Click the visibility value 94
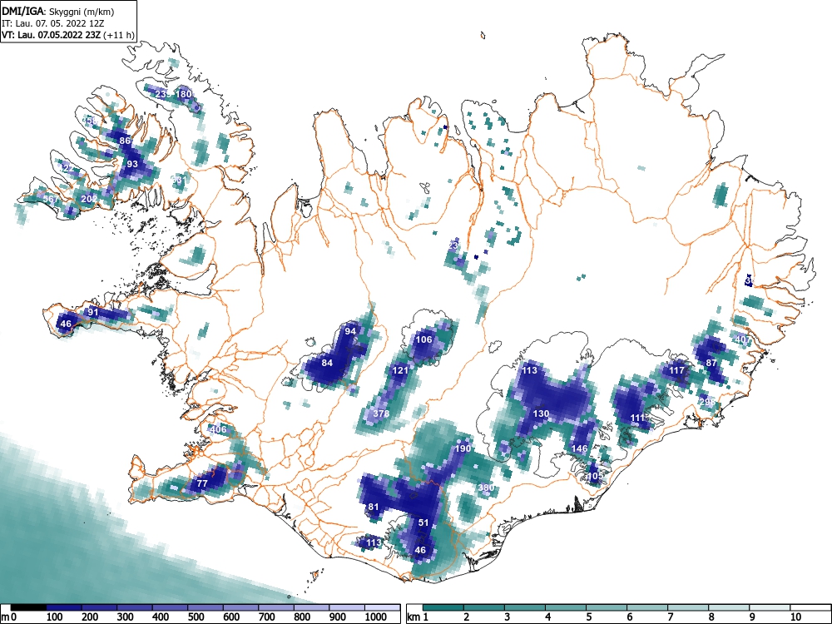This screenshot has width=832, height=624. click(x=350, y=330)
